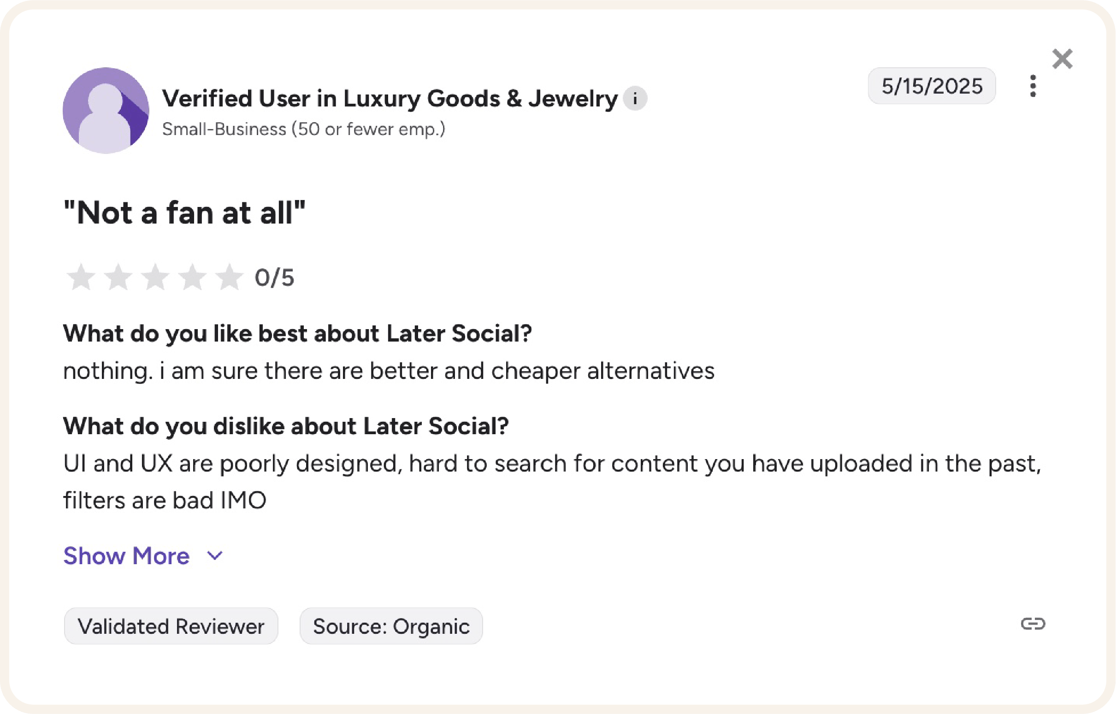Click the info icon beside Jewelry
The width and height of the screenshot is (1116, 714).
click(x=635, y=98)
